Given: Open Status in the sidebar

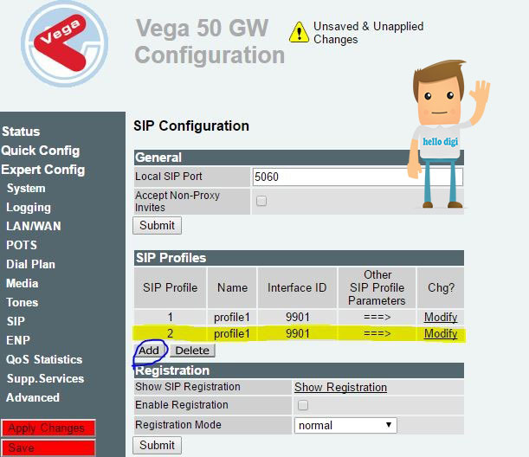Looking at the screenshot, I should click(x=21, y=132).
